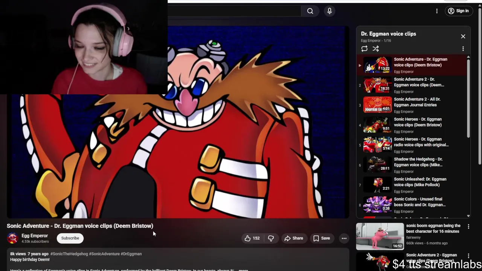The width and height of the screenshot is (482, 271).
Task: Subscribe to Egg Emperor channel
Action: pos(70,238)
